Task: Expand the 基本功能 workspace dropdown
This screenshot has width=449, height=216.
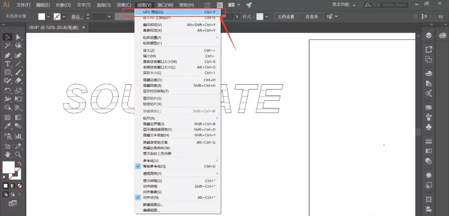Action: (x=343, y=5)
